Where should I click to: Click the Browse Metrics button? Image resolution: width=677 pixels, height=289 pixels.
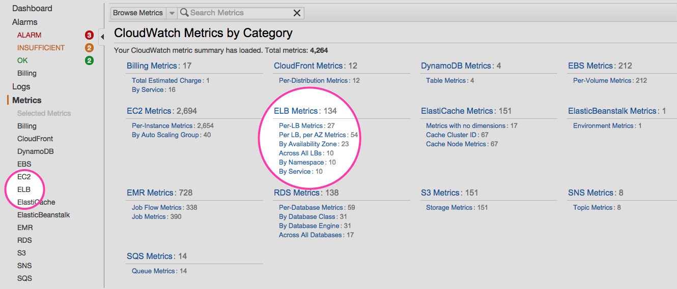(138, 13)
